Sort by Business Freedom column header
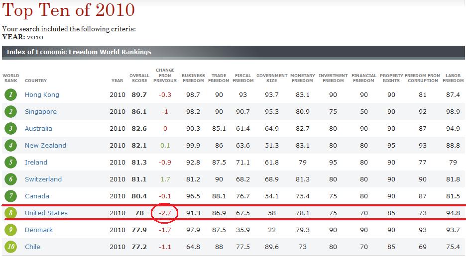This screenshot has height=257, width=466. [x=193, y=78]
